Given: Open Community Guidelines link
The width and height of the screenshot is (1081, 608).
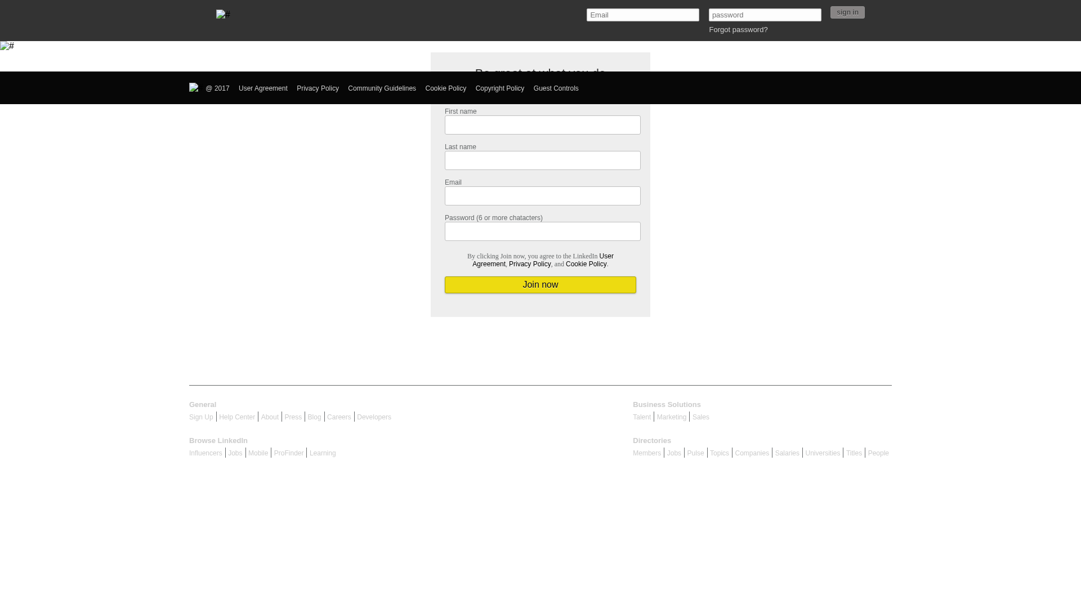Looking at the screenshot, I should point(382,88).
